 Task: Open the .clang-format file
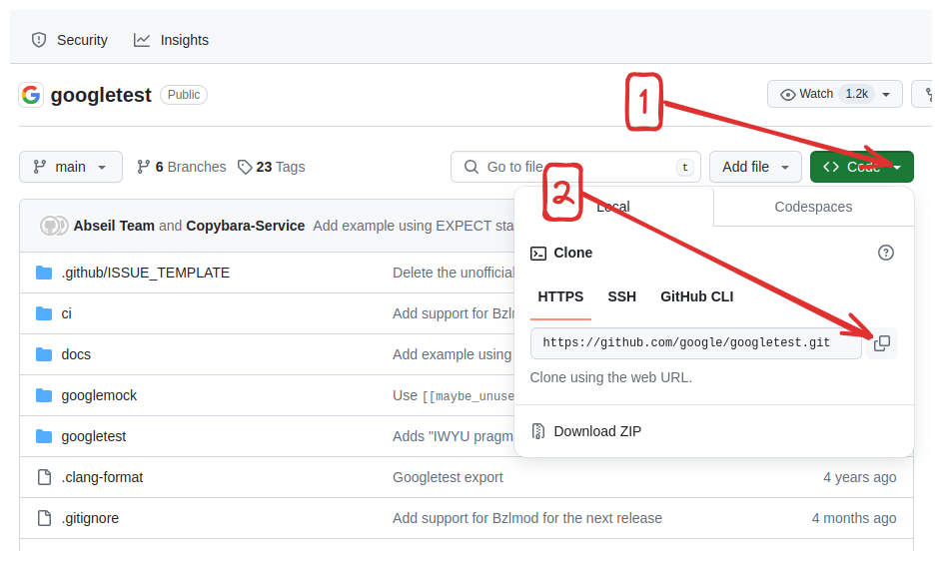[102, 477]
